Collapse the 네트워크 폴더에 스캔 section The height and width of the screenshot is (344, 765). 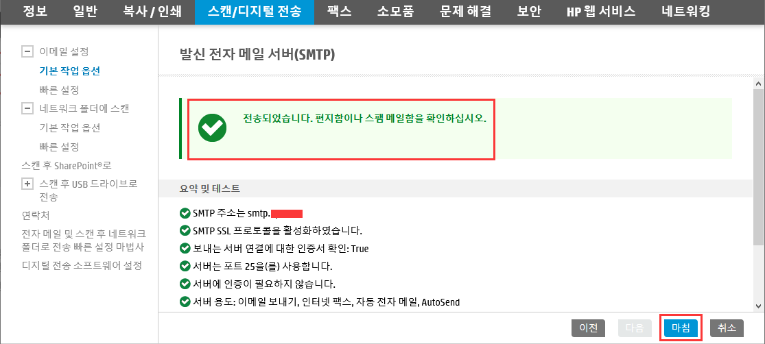click(x=27, y=109)
